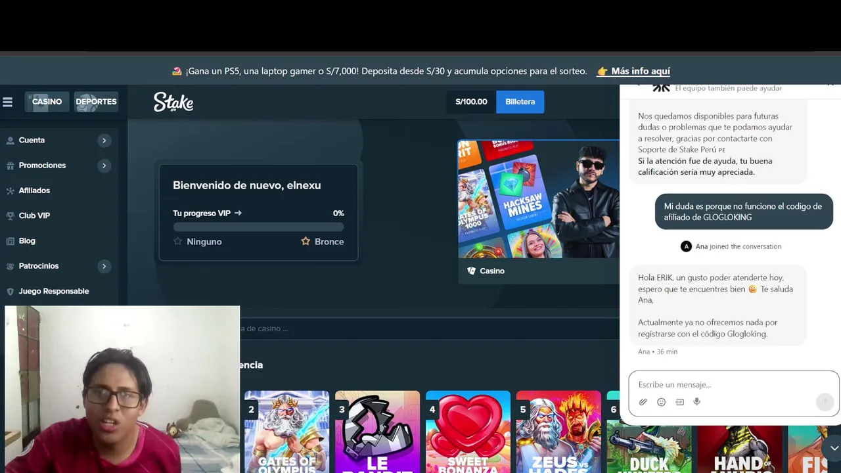841x473 pixels.
Task: Click the casino search field
Action: point(430,328)
